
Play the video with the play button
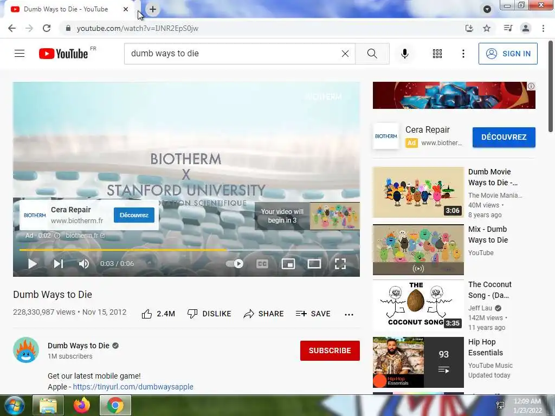[x=32, y=264]
